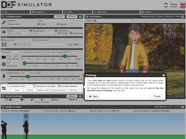This screenshot has height=139, width=186.
Task: Click the focal length slider handle
Action: [x=65, y=56]
